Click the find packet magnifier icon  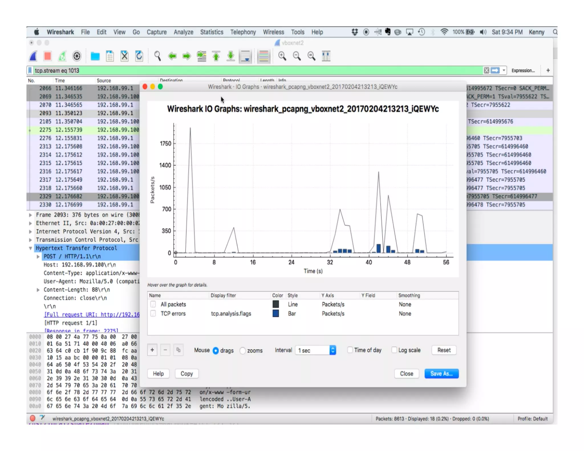click(x=157, y=56)
